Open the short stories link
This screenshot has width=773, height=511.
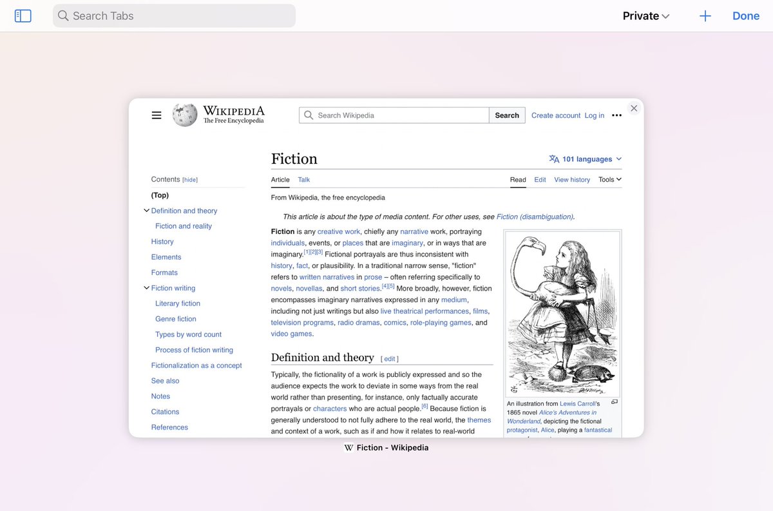pyautogui.click(x=361, y=289)
